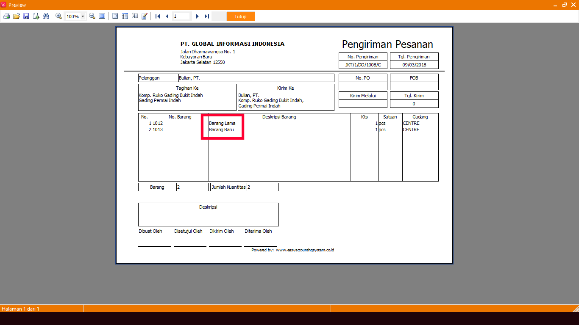Click the delivery date 09/03/2018
Viewport: 579px width, 325px height.
click(x=414, y=65)
